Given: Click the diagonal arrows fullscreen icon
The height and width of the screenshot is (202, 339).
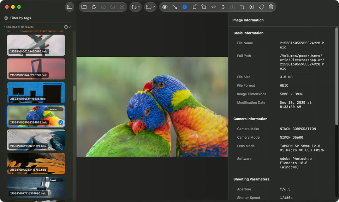Looking at the screenshot, I should click(x=175, y=7).
